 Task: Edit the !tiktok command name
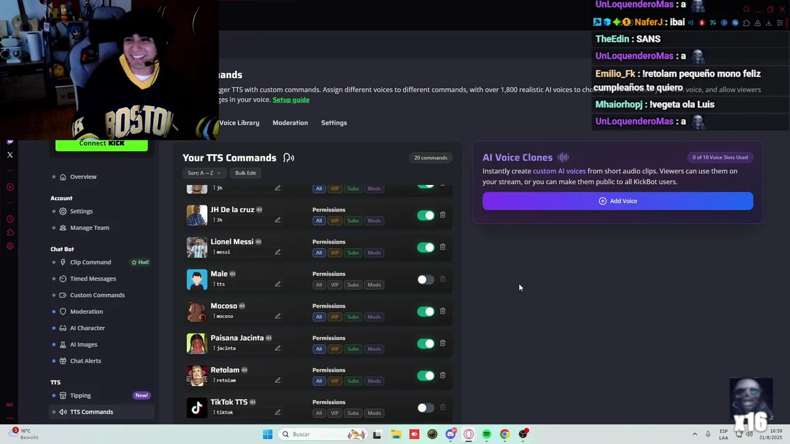pos(278,412)
